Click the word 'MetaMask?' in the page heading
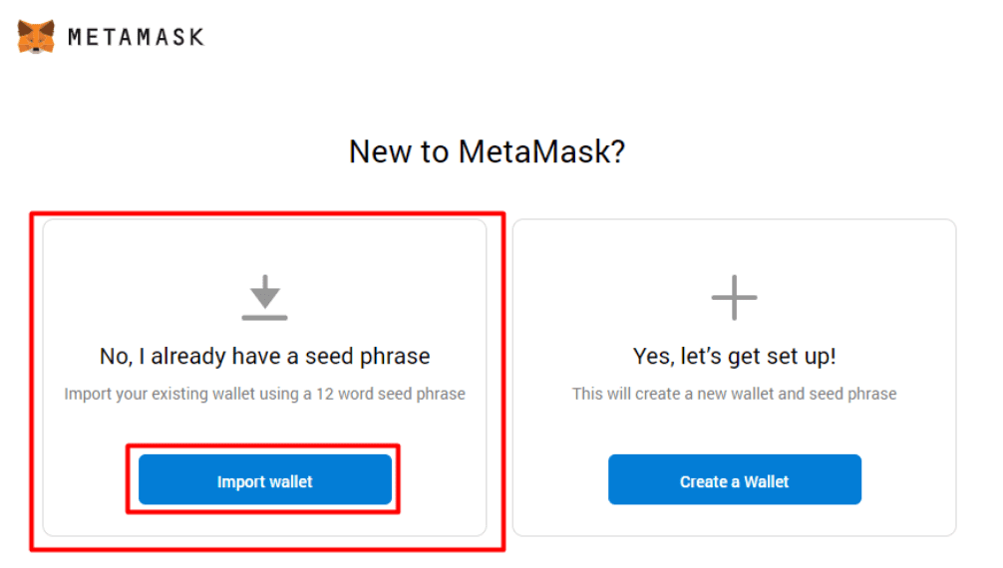Viewport: 1003px width, 568px height. [x=541, y=152]
